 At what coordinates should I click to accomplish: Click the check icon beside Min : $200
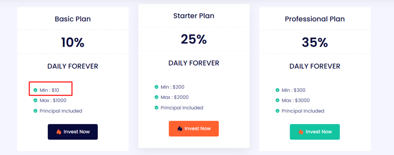point(156,87)
